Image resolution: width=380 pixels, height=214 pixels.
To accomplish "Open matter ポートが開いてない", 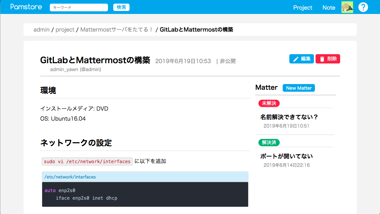I will point(286,156).
